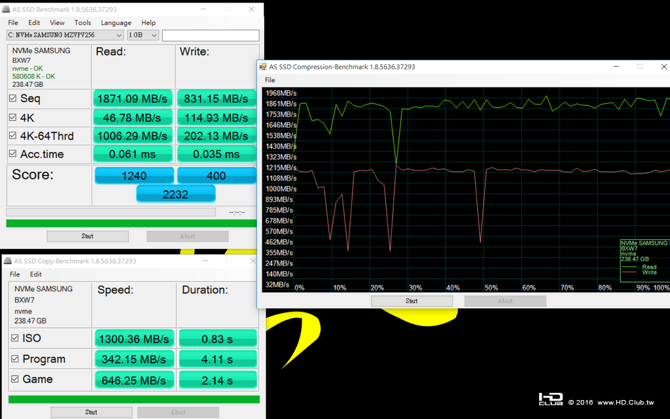The image size is (670, 419).
Task: Click Start button in Compression-Benchmark window
Action: (x=412, y=301)
